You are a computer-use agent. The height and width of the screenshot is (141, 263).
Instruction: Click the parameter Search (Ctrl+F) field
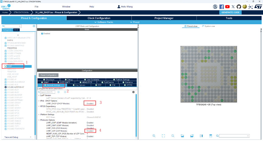[47, 92]
